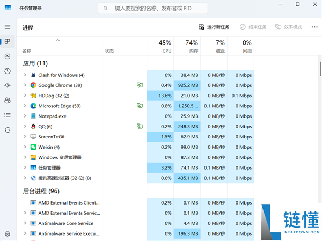Click the 925.2 MB memory cell

[187, 85]
